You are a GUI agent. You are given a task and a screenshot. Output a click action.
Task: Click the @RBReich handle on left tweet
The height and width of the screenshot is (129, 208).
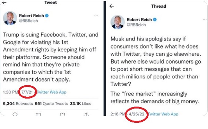(28, 21)
